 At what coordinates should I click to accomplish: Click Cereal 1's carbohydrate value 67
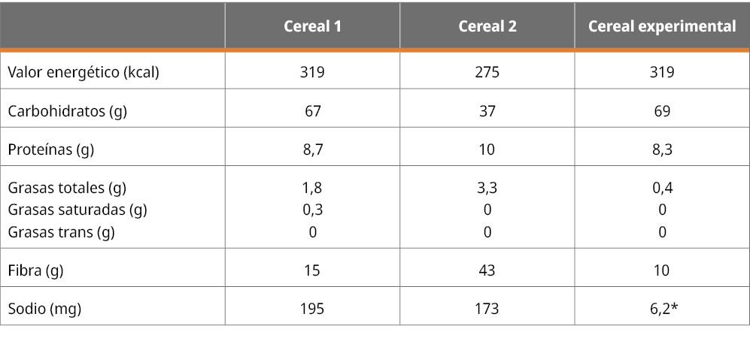click(312, 111)
